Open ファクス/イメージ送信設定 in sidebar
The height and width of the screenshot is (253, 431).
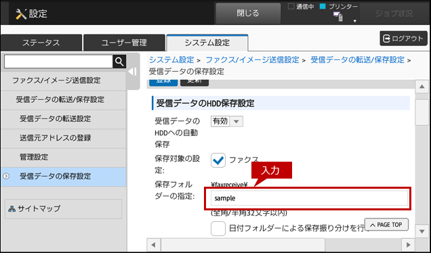pyautogui.click(x=64, y=80)
